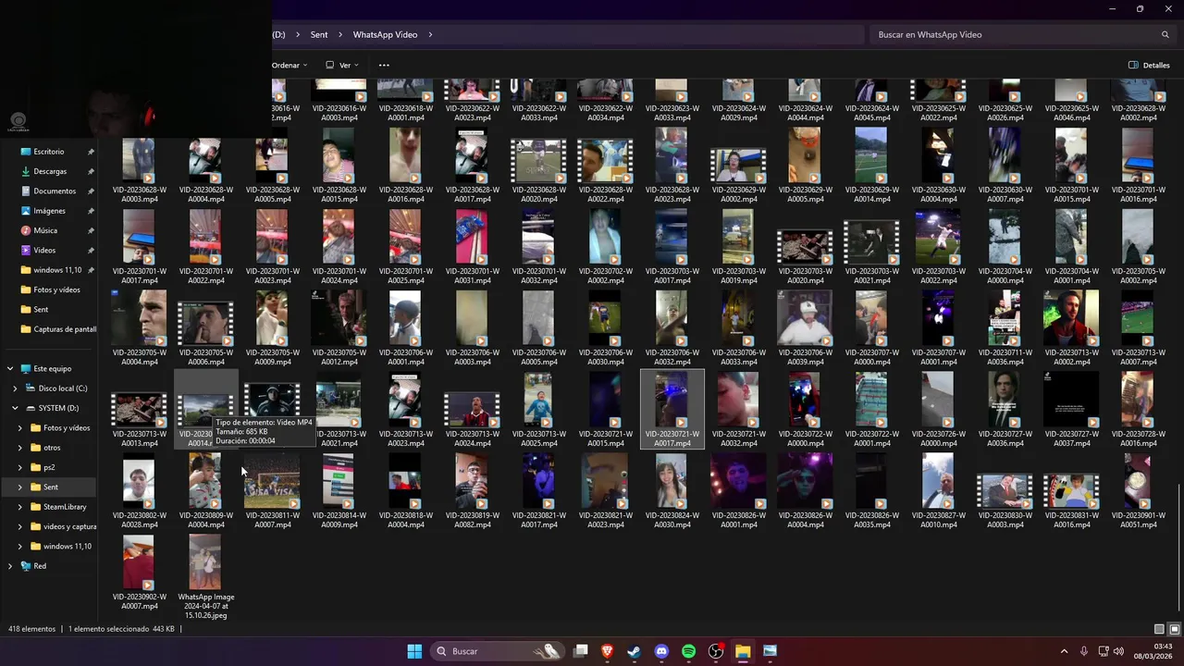Expand the Disco local (C:) node
The image size is (1184, 666).
[x=16, y=388]
